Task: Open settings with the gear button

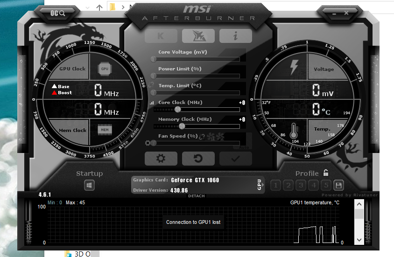Action: pos(161,159)
